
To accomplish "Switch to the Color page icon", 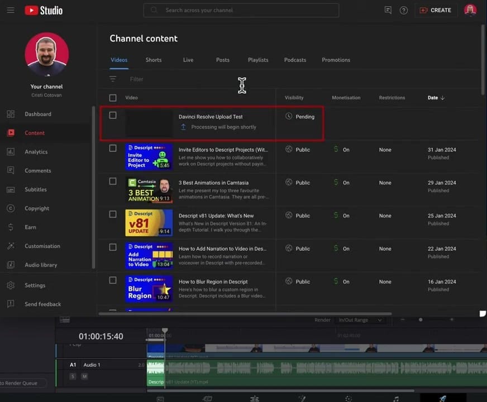I will (x=349, y=398).
